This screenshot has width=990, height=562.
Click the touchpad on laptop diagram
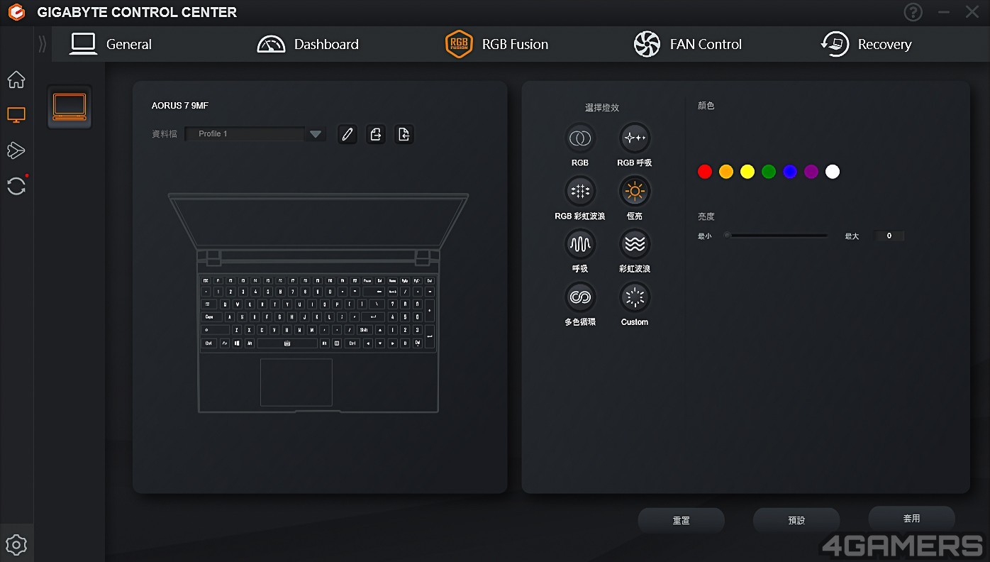tap(296, 382)
